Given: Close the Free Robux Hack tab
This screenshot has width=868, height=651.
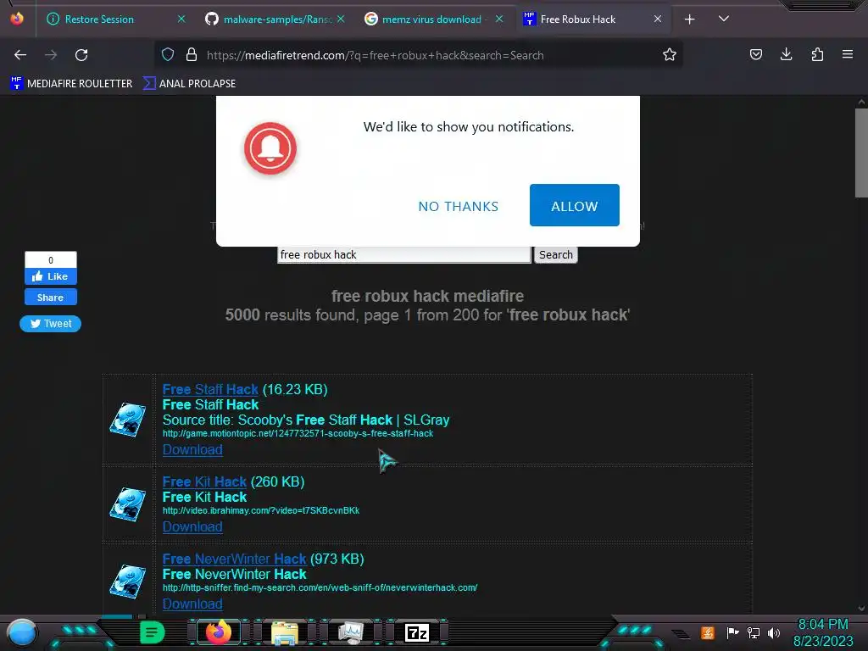Looking at the screenshot, I should point(658,19).
